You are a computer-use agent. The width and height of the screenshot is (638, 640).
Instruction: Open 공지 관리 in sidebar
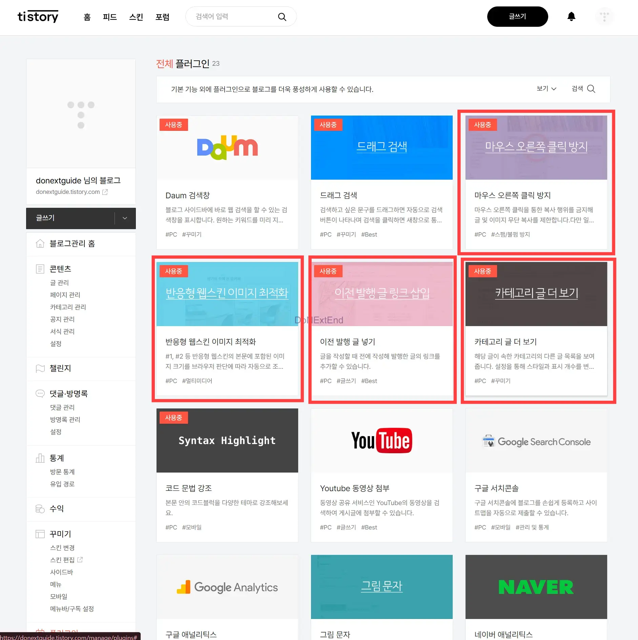(x=62, y=319)
